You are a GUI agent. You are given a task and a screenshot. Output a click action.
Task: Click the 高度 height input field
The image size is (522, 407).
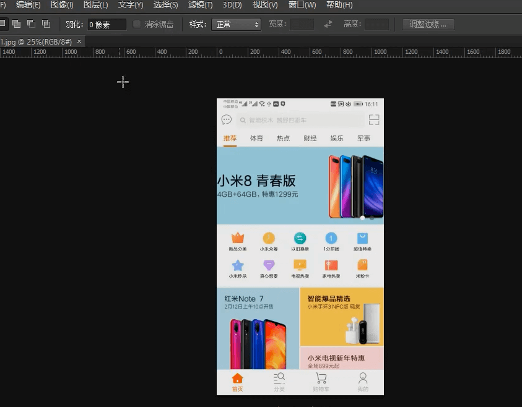pyautogui.click(x=377, y=24)
